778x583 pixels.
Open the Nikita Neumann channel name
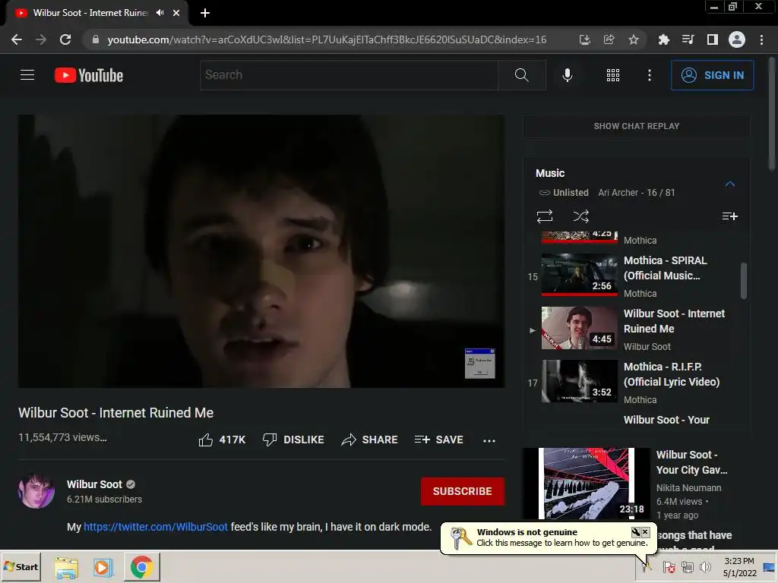688,488
